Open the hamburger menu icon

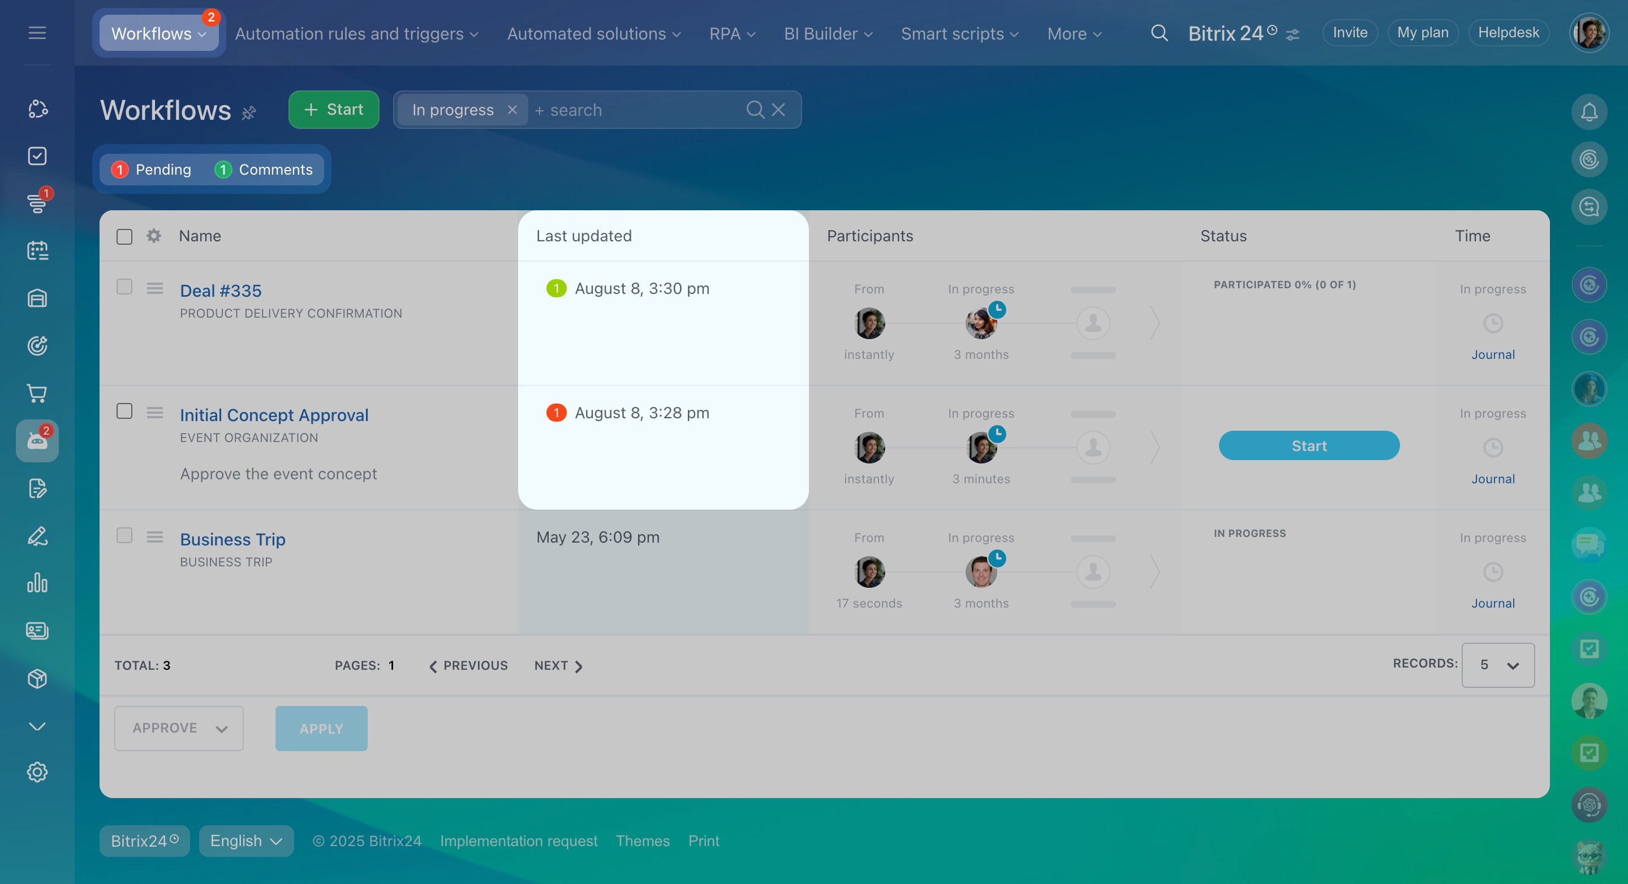(x=37, y=33)
